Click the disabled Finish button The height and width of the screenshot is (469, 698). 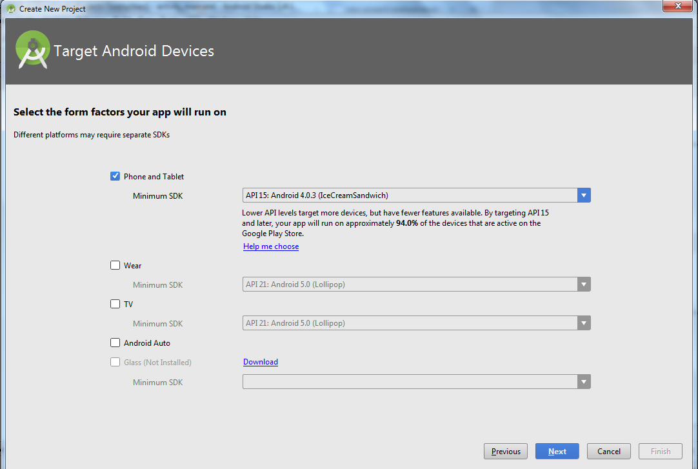click(x=661, y=451)
